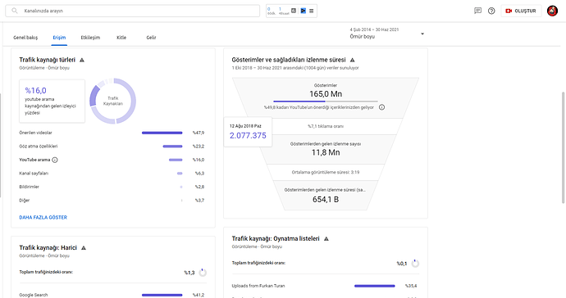Click the 48saat counter in the widget
The image size is (566, 298).
point(284,11)
